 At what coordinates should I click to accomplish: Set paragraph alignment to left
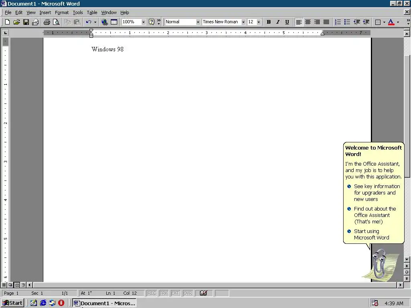pyautogui.click(x=299, y=22)
